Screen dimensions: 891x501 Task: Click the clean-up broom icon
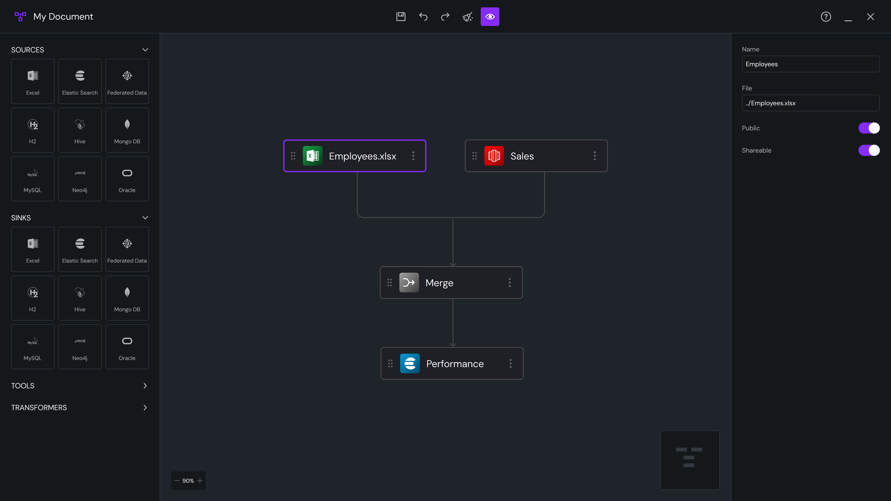468,16
